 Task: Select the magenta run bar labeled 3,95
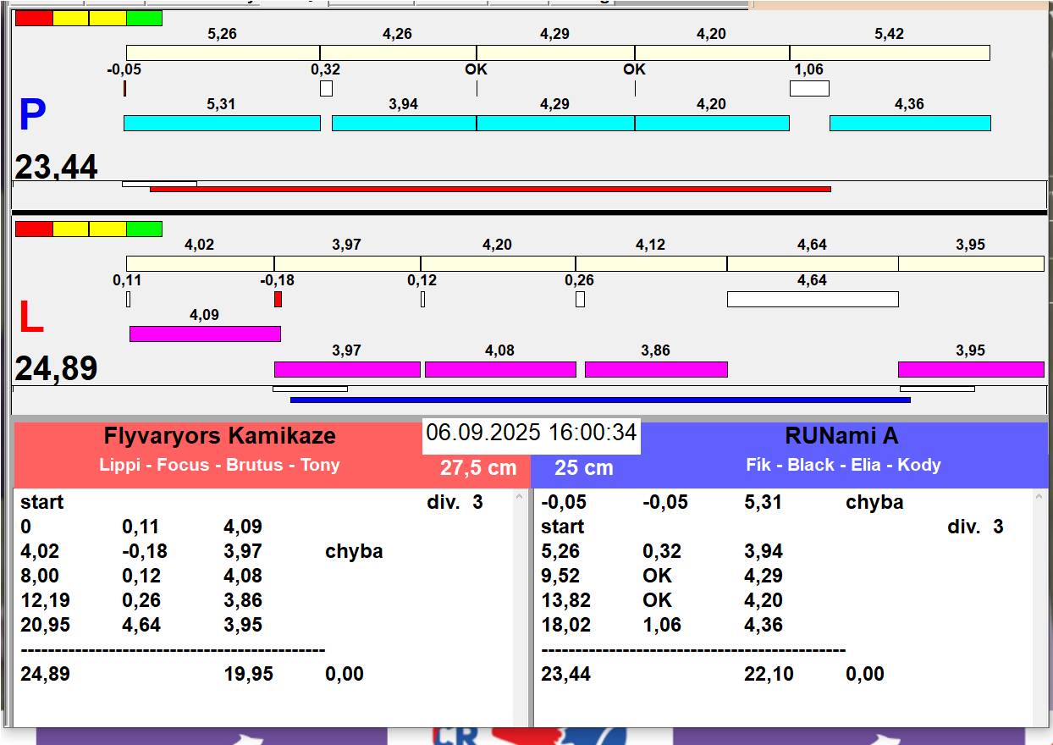pyautogui.click(x=971, y=369)
